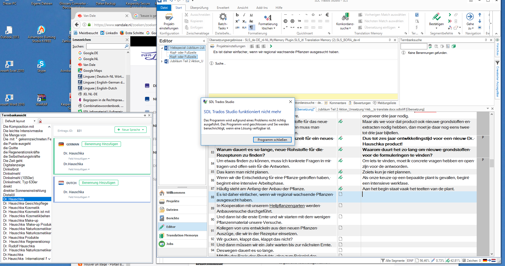The width and height of the screenshot is (505, 266).
Task: Open the Meldungsliste tab
Action: pos(385,103)
